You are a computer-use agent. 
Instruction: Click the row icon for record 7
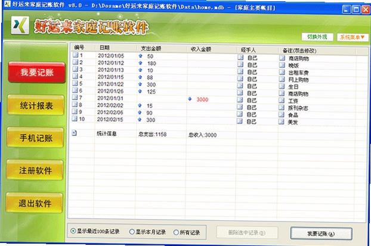75,97
